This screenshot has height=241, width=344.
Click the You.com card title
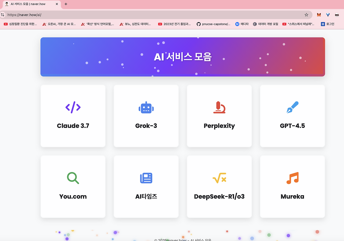(73, 196)
